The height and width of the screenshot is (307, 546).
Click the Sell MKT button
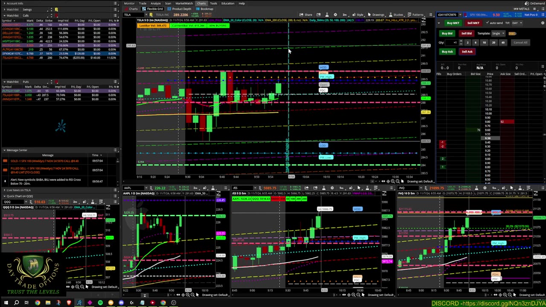pyautogui.click(x=473, y=23)
